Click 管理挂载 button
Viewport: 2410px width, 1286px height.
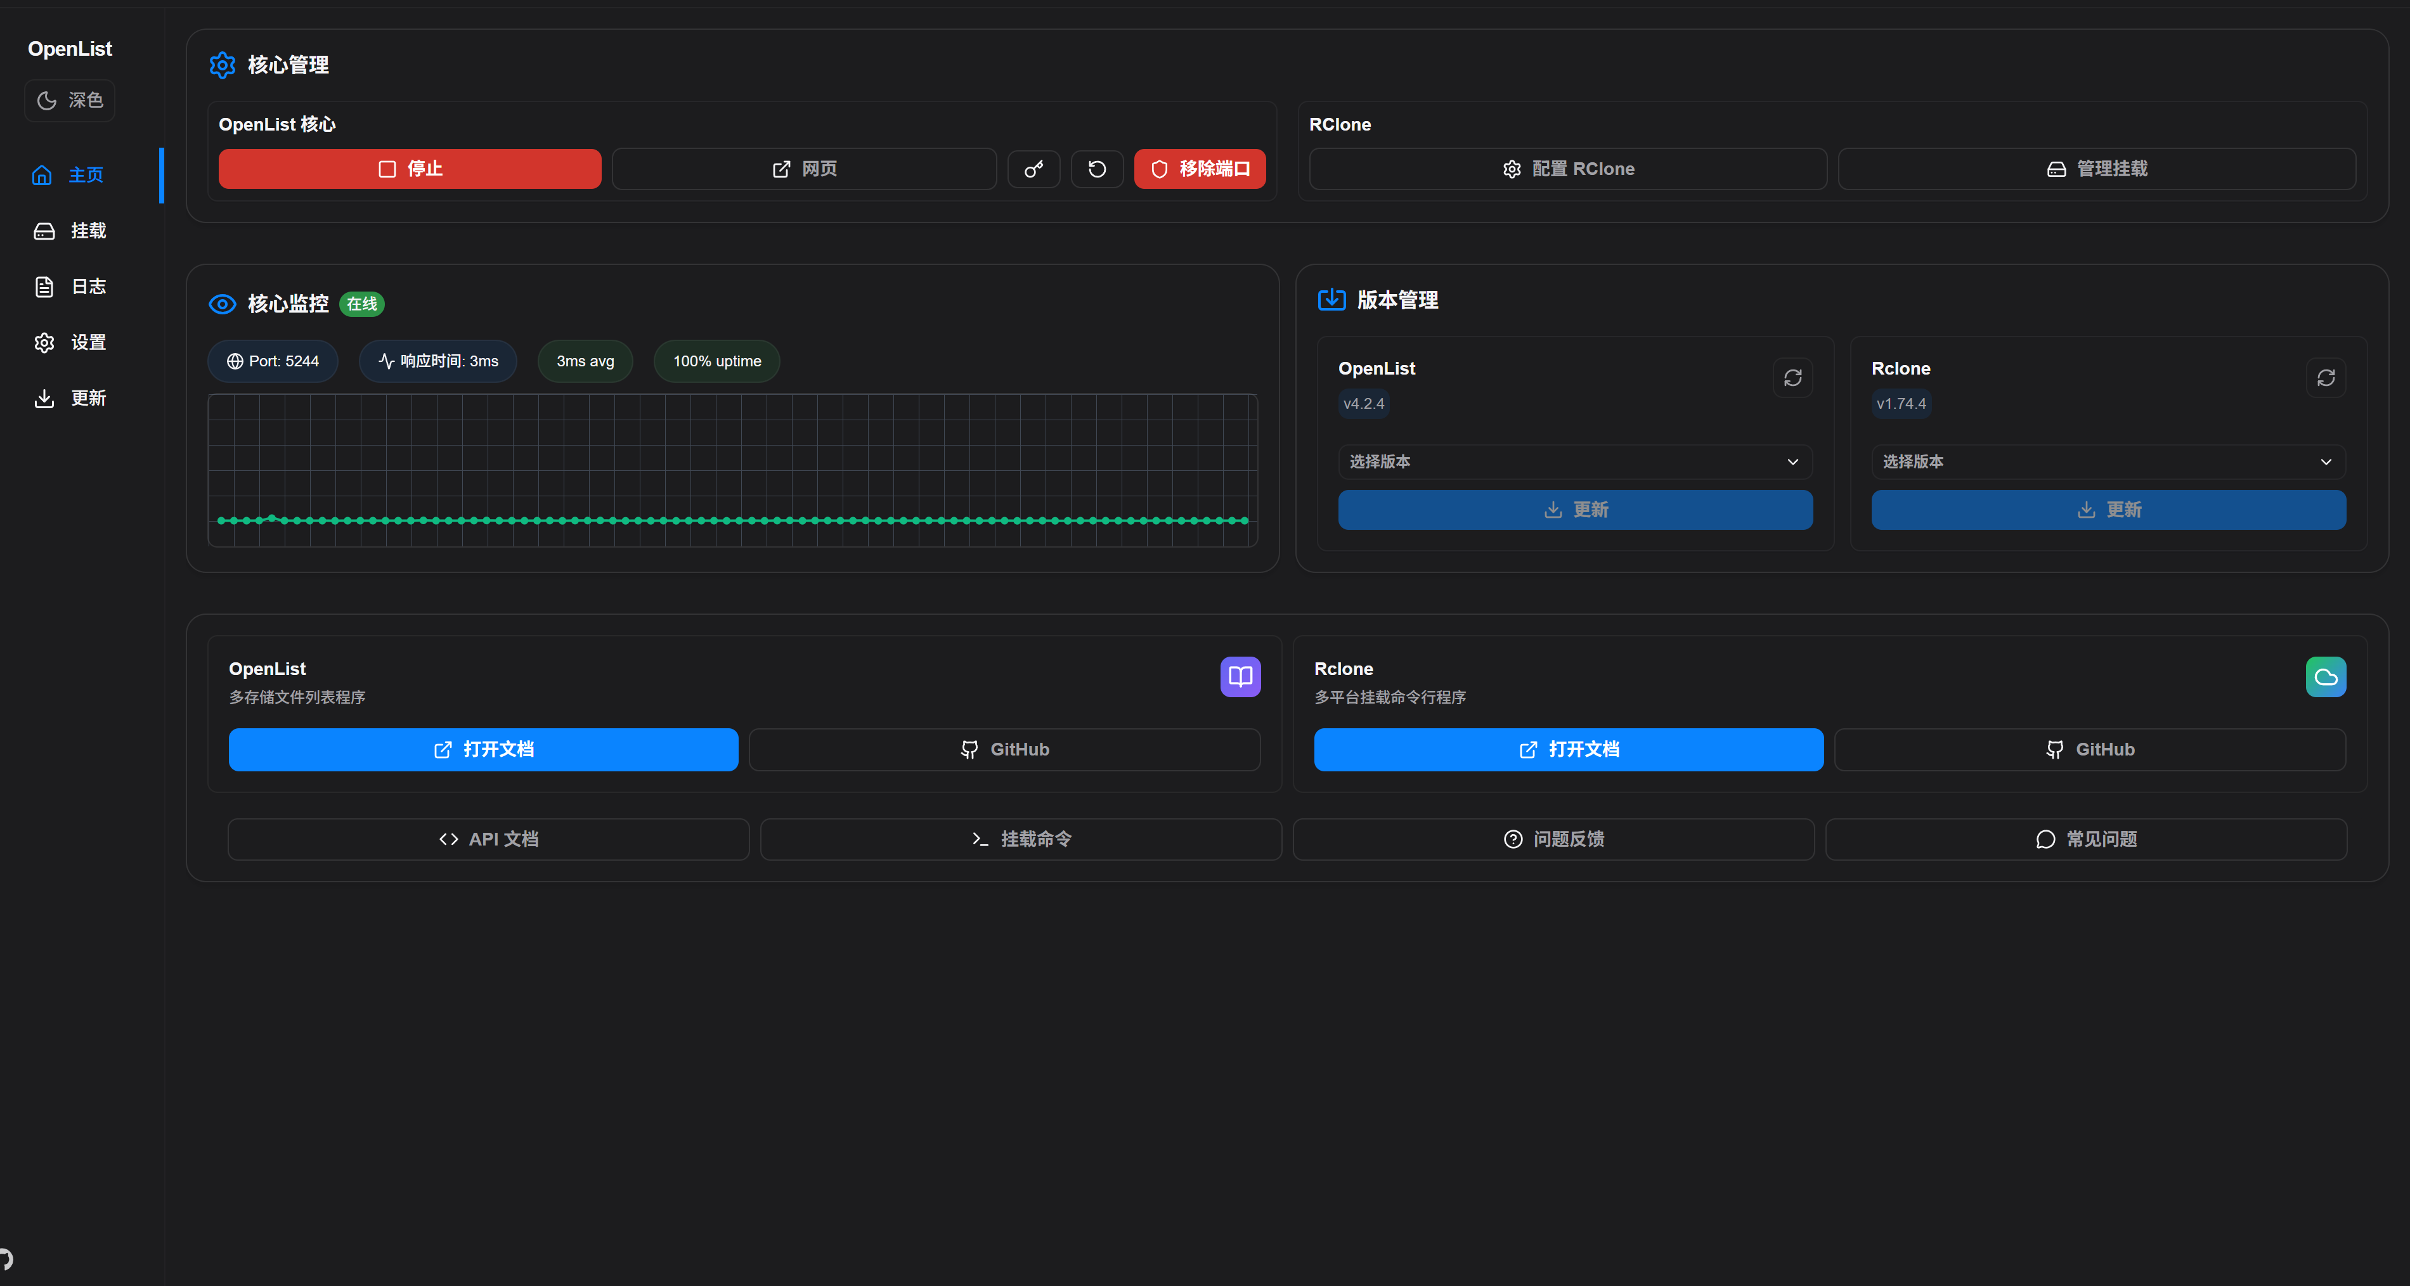pos(2097,169)
